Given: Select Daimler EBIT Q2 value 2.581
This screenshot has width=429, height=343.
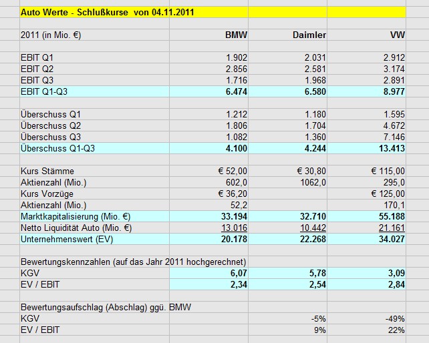Looking at the screenshot, I should coord(315,69).
